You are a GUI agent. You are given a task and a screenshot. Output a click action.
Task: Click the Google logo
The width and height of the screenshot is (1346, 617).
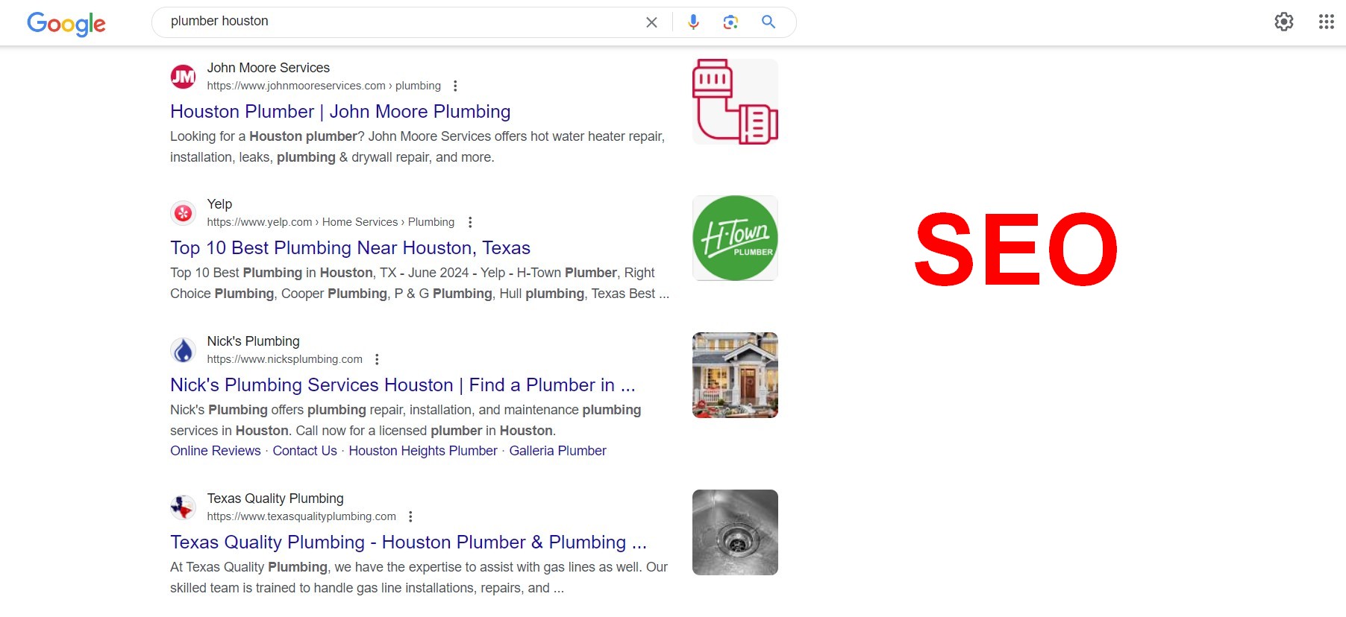pyautogui.click(x=66, y=24)
